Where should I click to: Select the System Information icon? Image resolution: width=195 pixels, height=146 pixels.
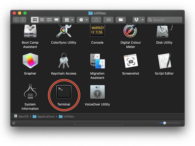click(x=30, y=92)
